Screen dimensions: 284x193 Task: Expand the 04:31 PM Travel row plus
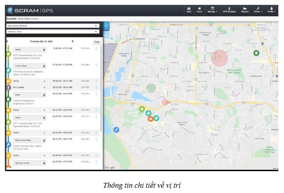(45, 110)
